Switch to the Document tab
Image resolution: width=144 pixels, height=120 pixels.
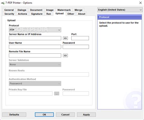tap(36, 10)
